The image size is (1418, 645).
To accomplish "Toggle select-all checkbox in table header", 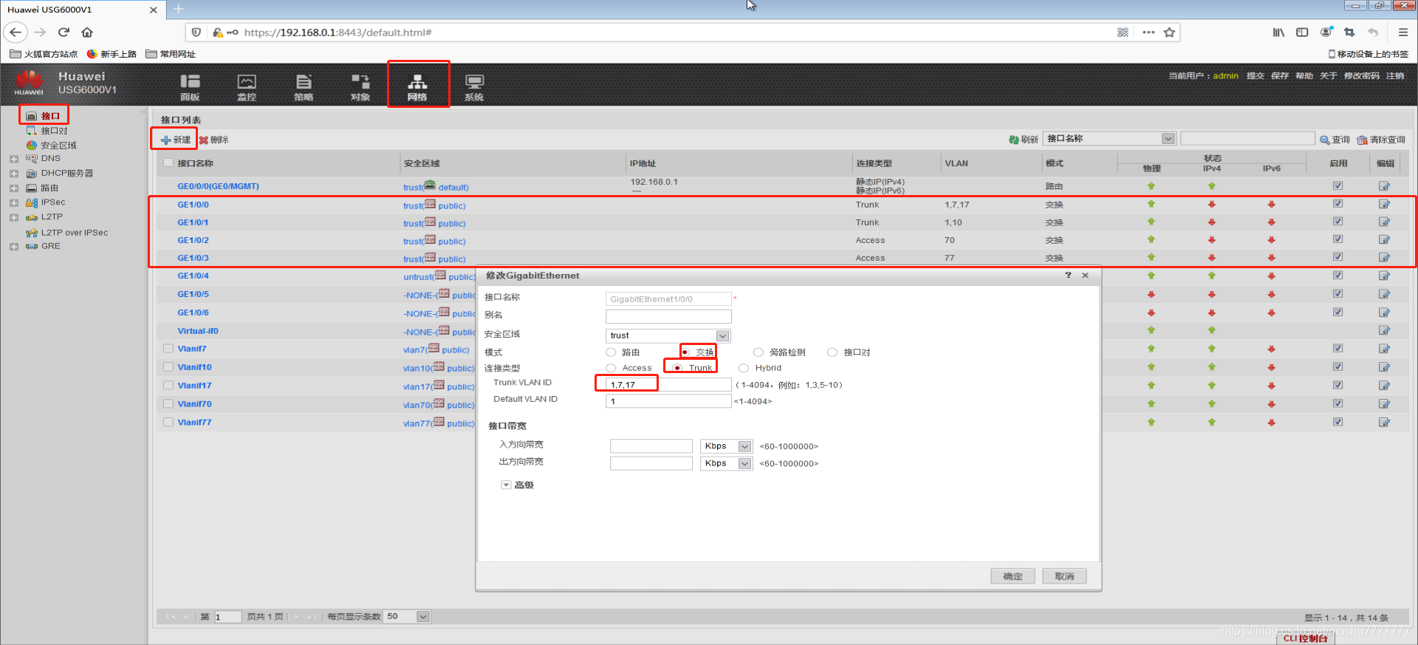I will coord(168,163).
